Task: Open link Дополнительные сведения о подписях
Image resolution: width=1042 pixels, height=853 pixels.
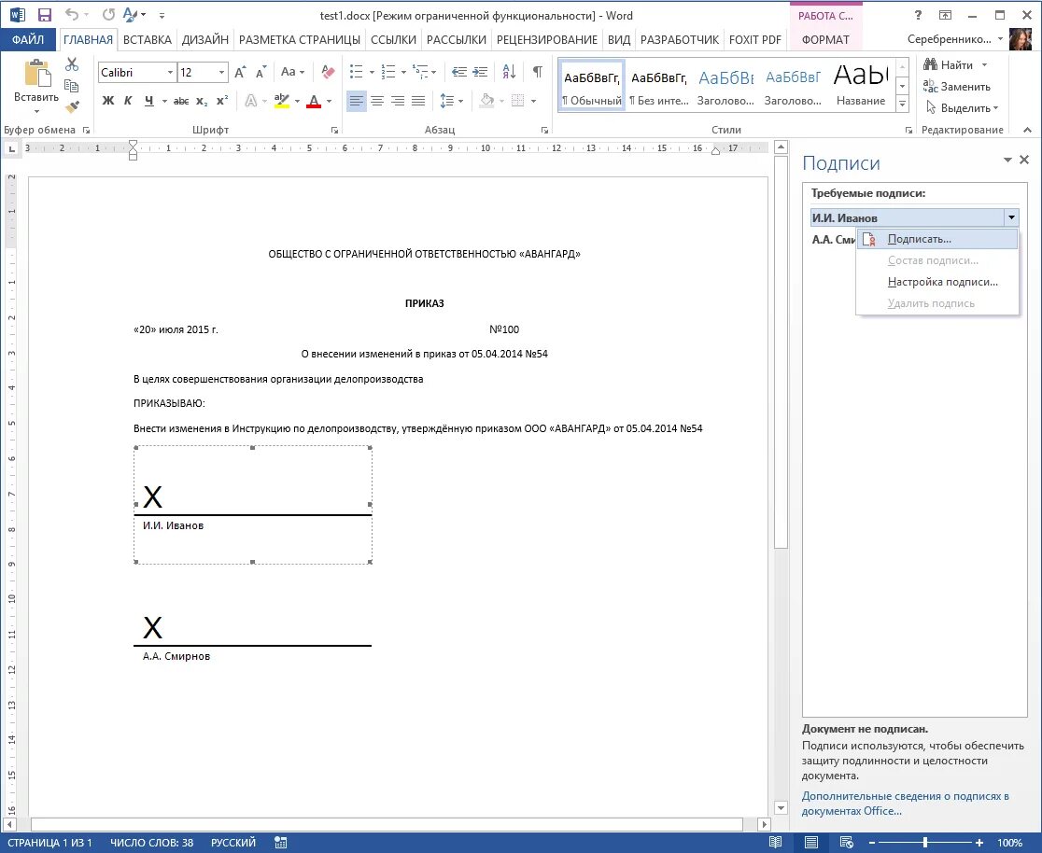Action: pyautogui.click(x=905, y=804)
